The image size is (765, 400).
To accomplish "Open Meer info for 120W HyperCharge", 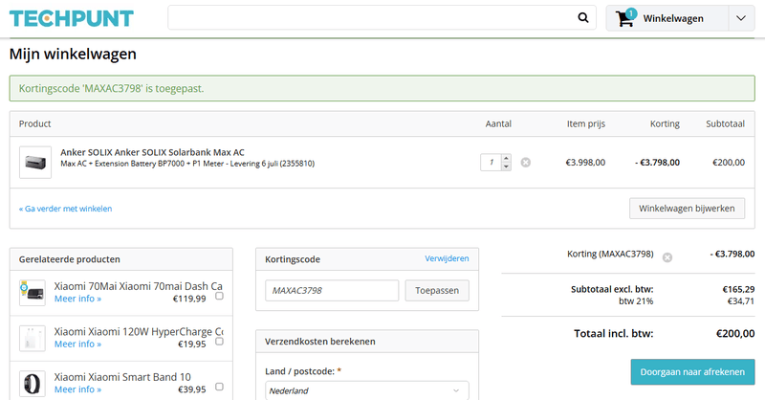I will click(x=77, y=344).
